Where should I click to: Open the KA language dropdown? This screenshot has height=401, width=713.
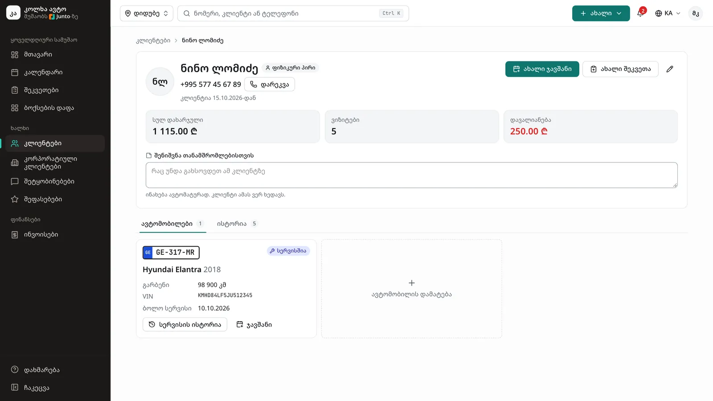tap(668, 13)
